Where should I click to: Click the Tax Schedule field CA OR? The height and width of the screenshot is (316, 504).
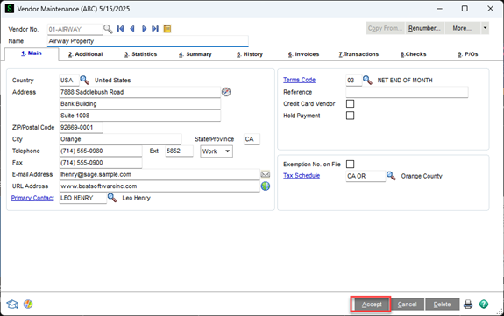[x=366, y=176]
